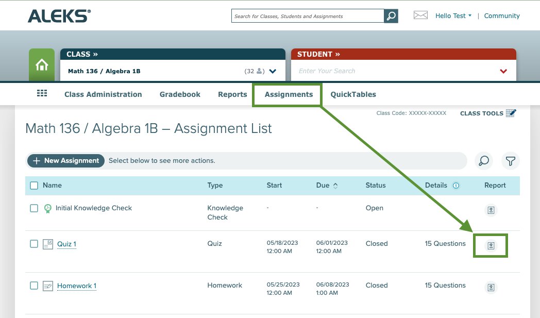The height and width of the screenshot is (318, 540).
Task: Open the Homework 1 link
Action: coord(76,286)
